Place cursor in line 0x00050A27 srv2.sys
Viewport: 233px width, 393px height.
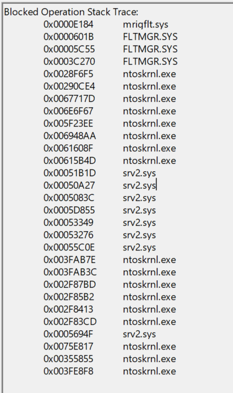[x=100, y=185]
